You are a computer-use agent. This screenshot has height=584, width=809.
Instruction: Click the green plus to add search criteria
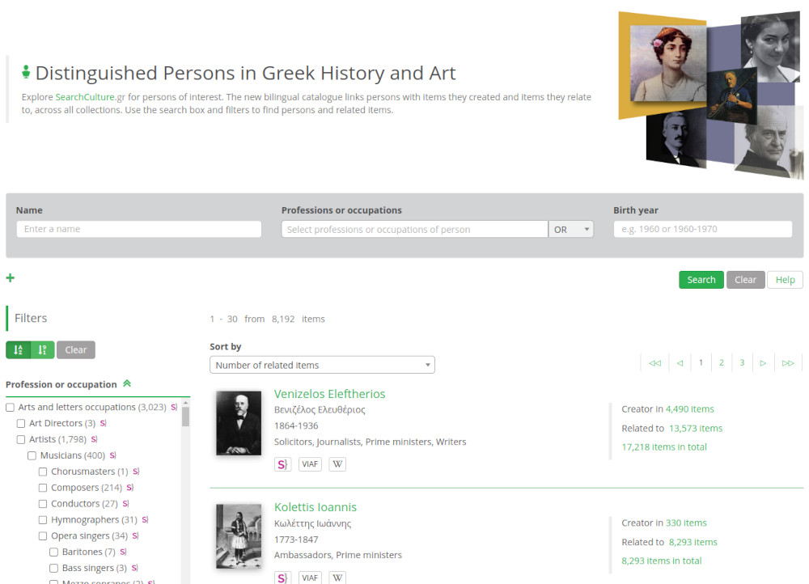pos(11,277)
